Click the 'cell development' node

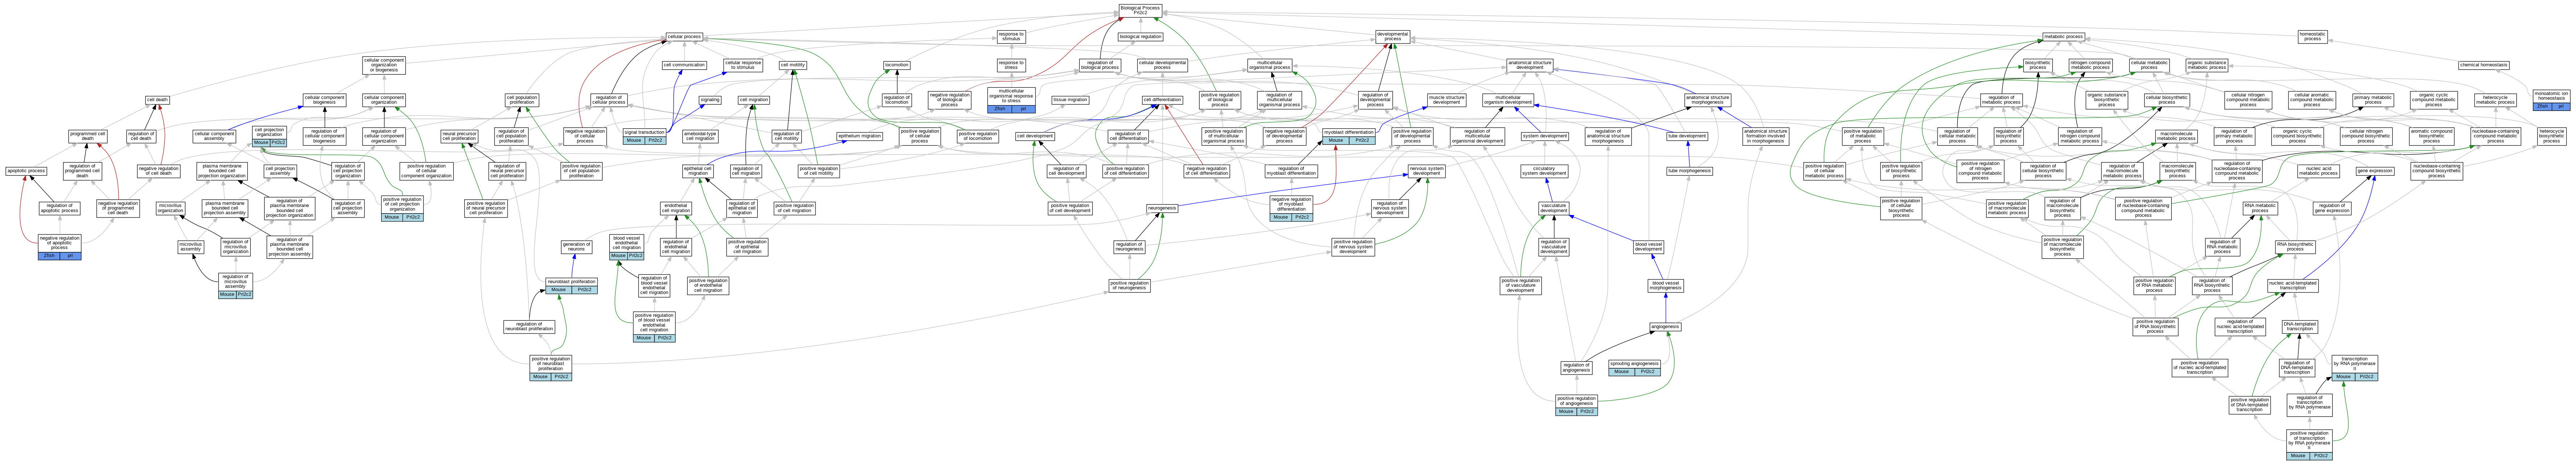coord(1035,136)
